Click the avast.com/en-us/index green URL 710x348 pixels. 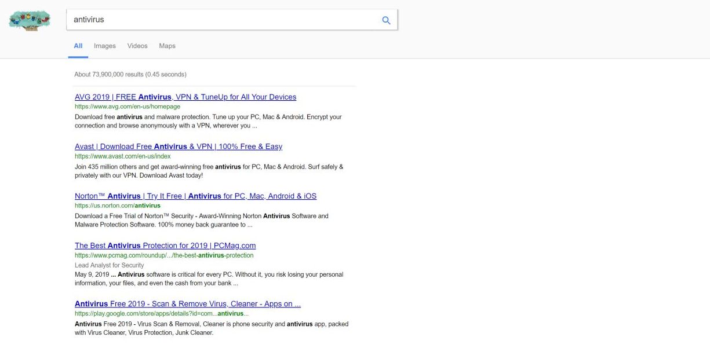pos(123,156)
